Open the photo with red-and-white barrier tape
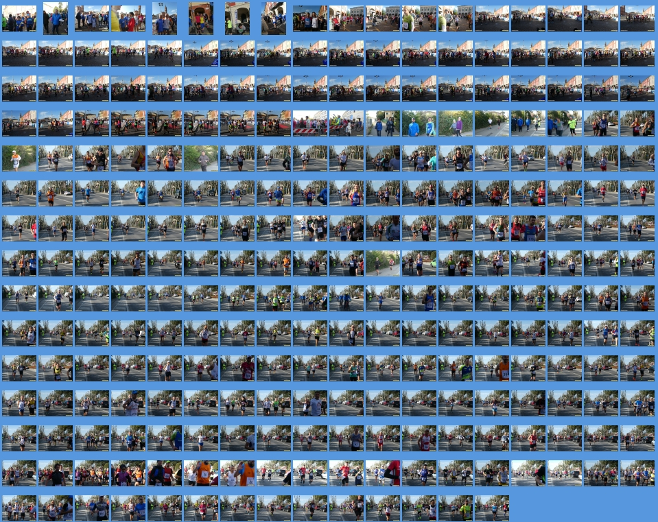The height and width of the screenshot is (522, 658). (310, 123)
